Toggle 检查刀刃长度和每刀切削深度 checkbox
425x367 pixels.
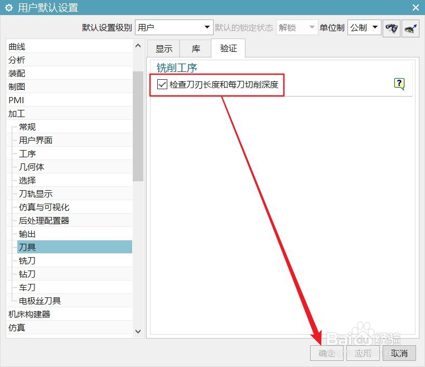162,84
